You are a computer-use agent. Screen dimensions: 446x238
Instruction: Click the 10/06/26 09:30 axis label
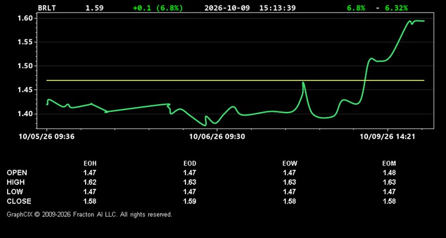217,137
